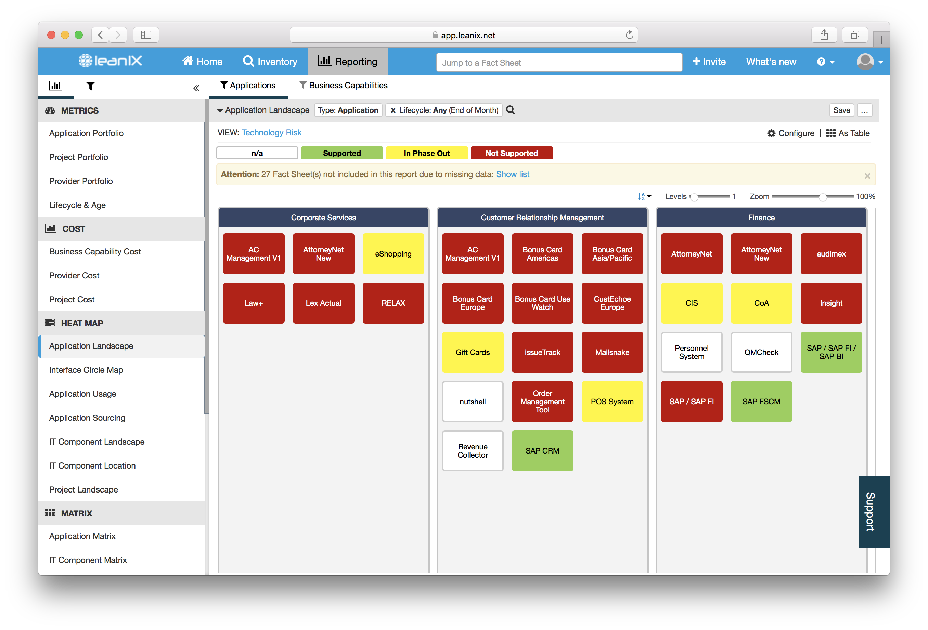
Task: Collapse the sidebar with the double chevron
Action: (196, 88)
